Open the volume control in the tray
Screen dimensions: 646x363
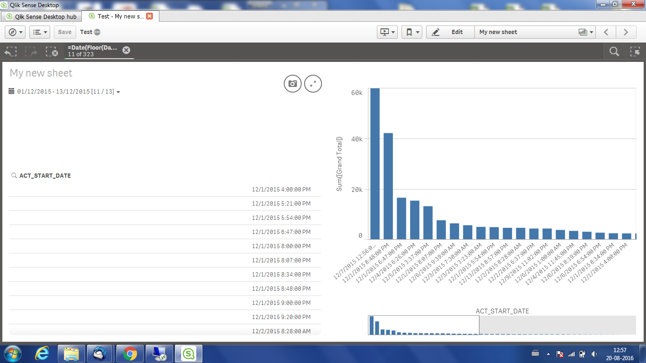point(594,354)
